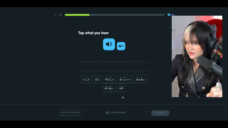
Task: Tap the せんせい (sensei) word tile
Action: pyautogui.click(x=141, y=79)
